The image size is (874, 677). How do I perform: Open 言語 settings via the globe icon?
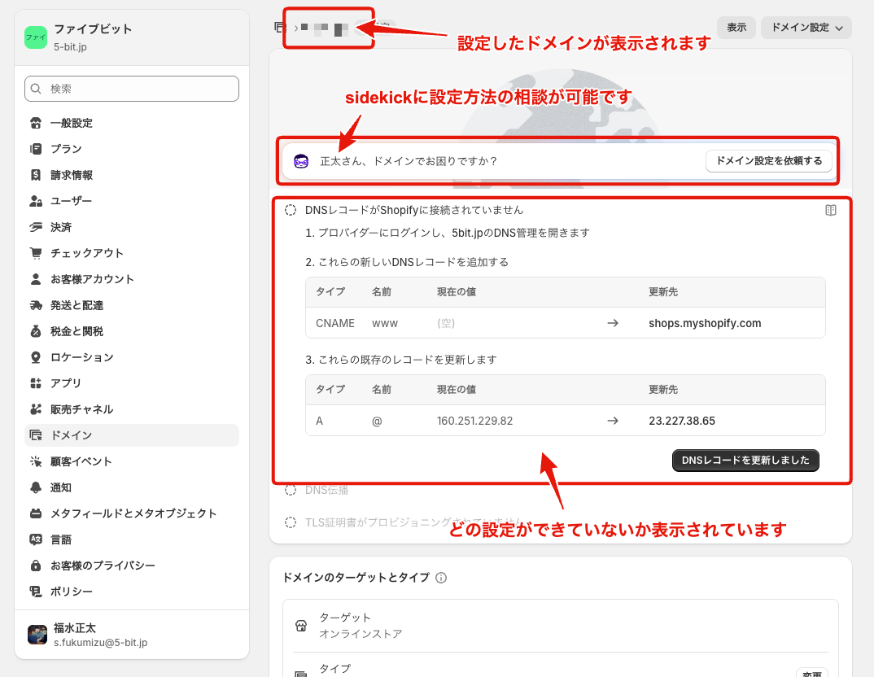[36, 539]
